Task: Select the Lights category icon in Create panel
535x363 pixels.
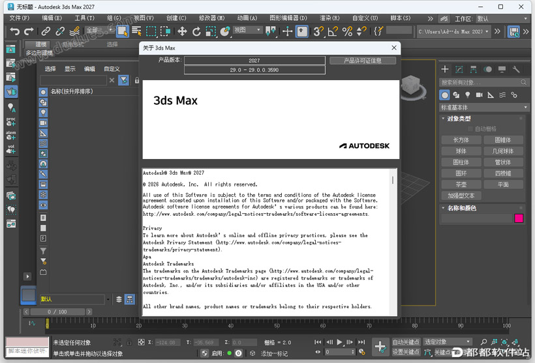Action: (x=467, y=95)
